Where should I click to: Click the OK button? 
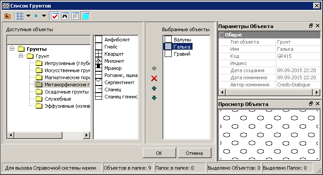tap(159, 153)
